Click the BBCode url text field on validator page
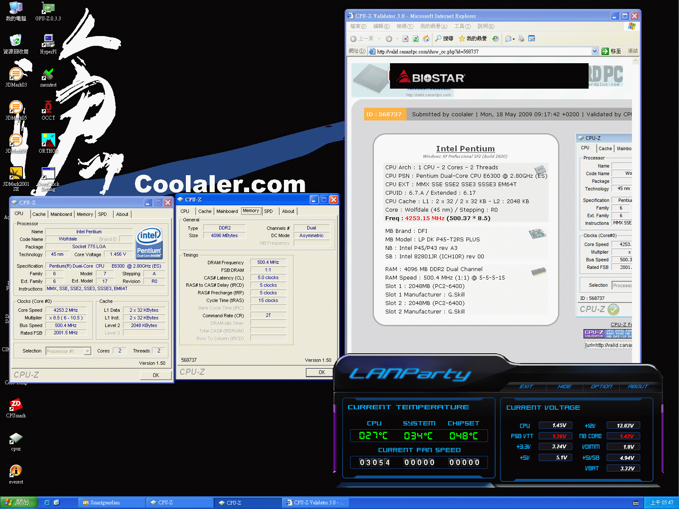This screenshot has height=509, width=679. [x=608, y=345]
